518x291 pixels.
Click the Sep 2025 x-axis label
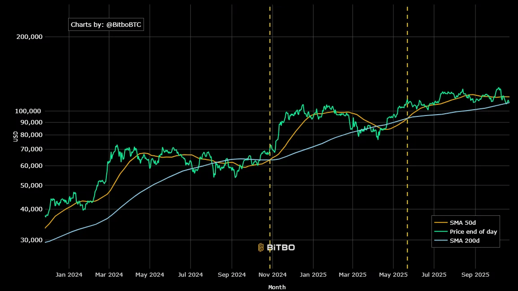tap(475, 274)
